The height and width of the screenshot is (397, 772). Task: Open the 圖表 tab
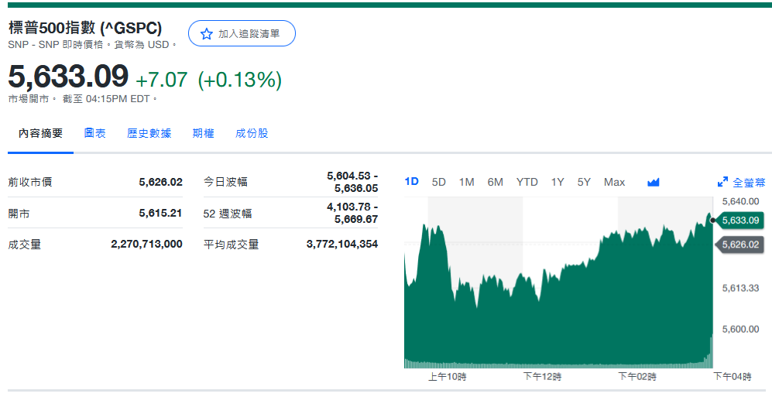pos(95,133)
